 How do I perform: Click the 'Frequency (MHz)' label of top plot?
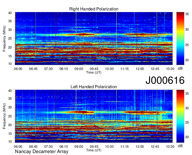coord(4,38)
